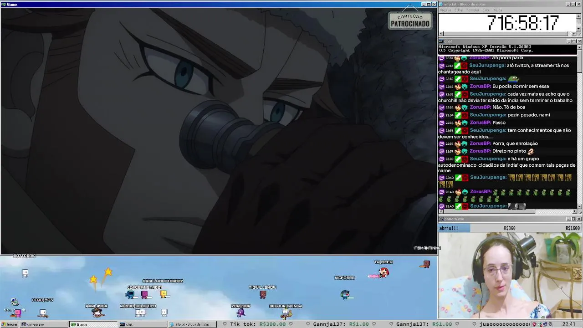This screenshot has height=328, width=583.
Task: Click chat message 'Eu podia dormir sem essa'
Action: point(521,86)
